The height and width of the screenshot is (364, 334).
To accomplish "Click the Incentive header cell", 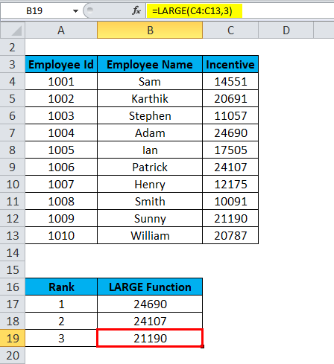I will [230, 64].
